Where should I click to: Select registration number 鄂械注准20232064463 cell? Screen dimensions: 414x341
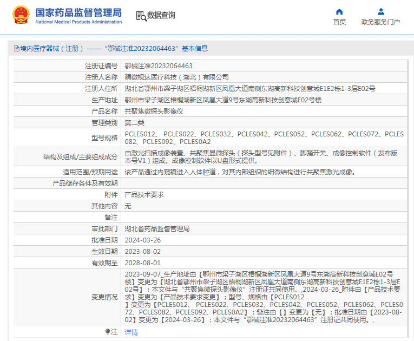159,66
